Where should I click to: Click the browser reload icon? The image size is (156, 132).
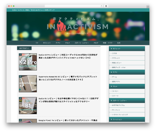pyautogui.click(x=101, y=6)
